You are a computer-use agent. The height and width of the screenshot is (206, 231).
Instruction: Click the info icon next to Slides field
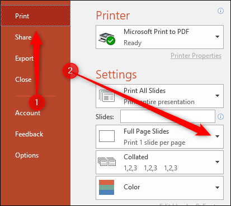coord(220,116)
